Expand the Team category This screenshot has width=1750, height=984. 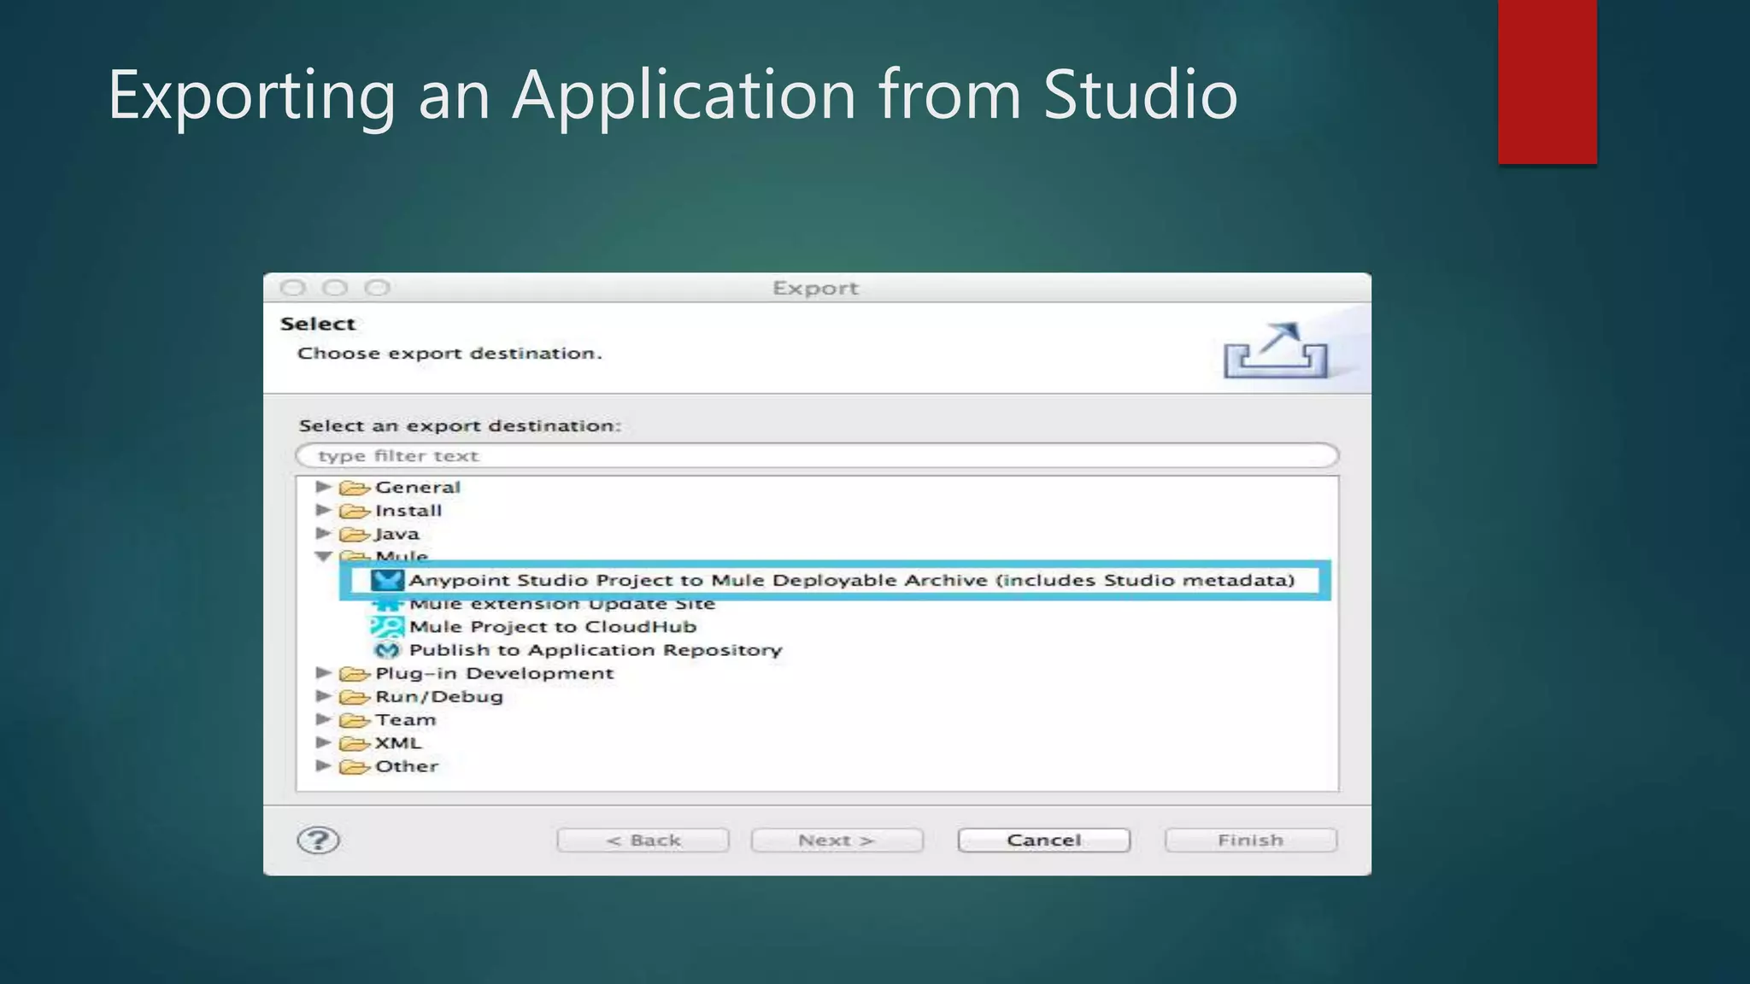point(323,719)
